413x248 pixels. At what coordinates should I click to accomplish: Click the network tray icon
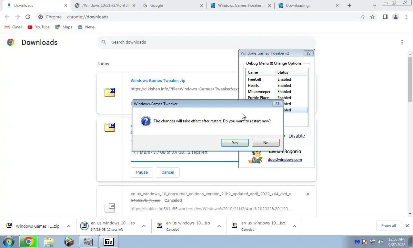(x=373, y=242)
